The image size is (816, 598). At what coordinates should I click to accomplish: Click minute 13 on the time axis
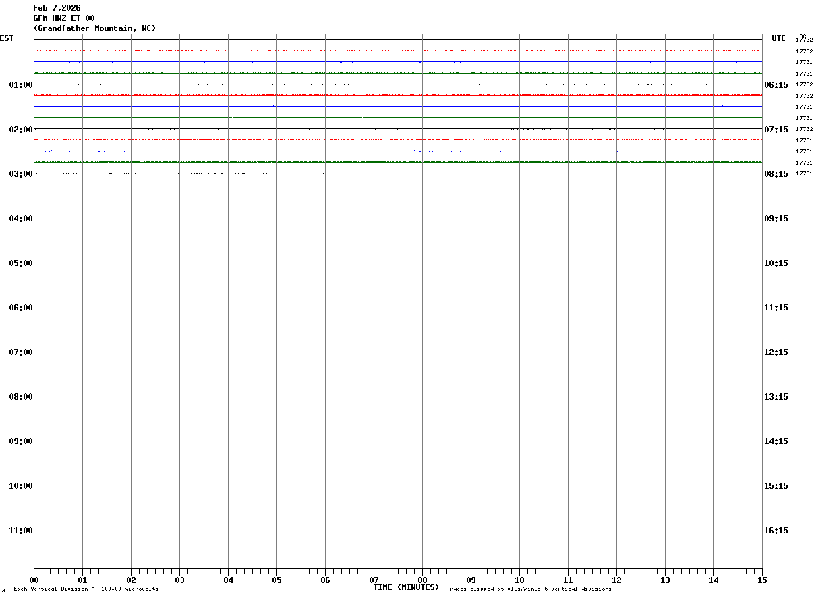coord(665,580)
